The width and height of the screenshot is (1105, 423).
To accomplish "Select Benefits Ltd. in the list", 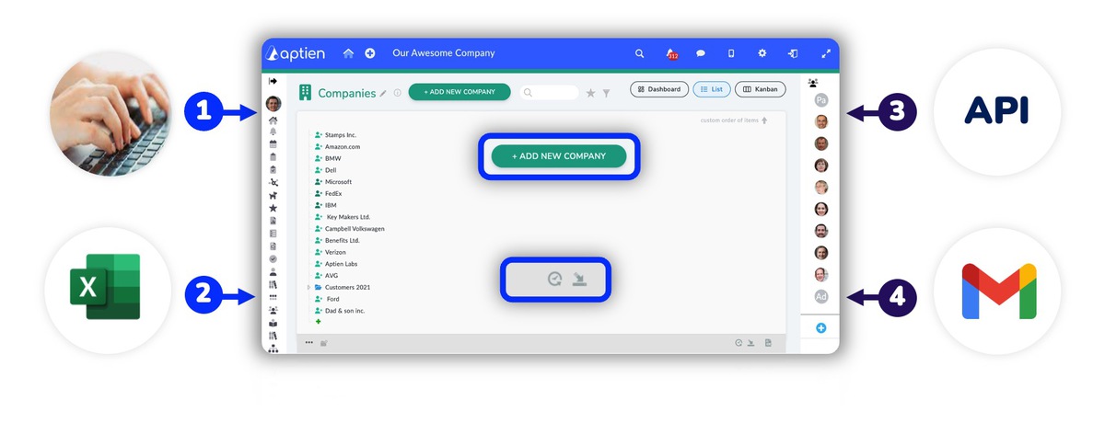I will (343, 240).
